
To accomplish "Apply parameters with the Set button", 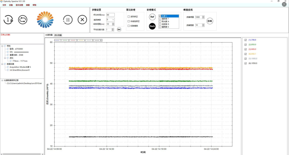I will pyautogui.click(x=119, y=29).
